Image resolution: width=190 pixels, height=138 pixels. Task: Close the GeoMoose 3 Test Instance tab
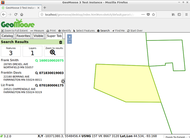(39, 8)
